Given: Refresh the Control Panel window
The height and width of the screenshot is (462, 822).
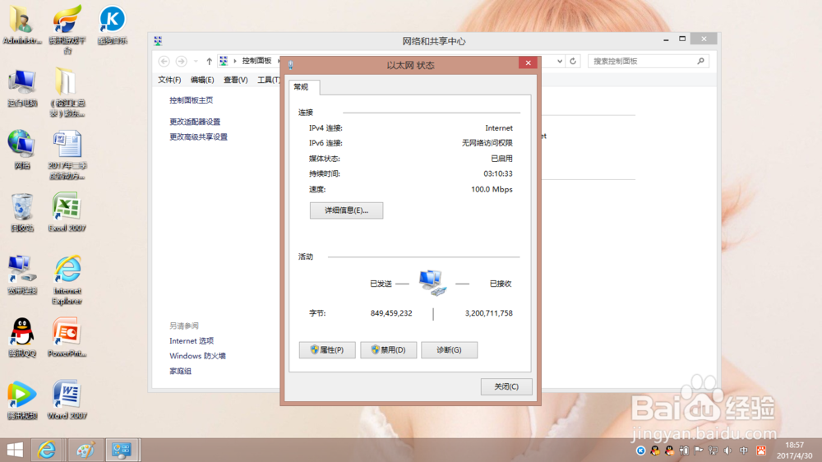Looking at the screenshot, I should pyautogui.click(x=573, y=62).
